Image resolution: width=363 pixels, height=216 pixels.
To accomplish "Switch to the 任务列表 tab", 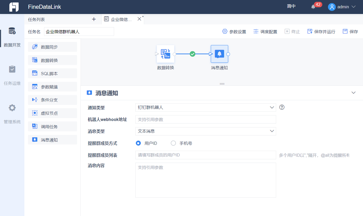I will click(x=36, y=20).
